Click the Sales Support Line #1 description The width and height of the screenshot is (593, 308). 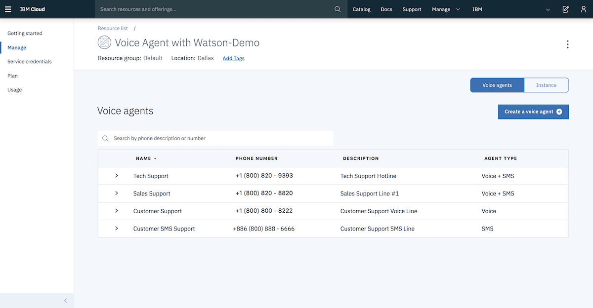point(370,194)
